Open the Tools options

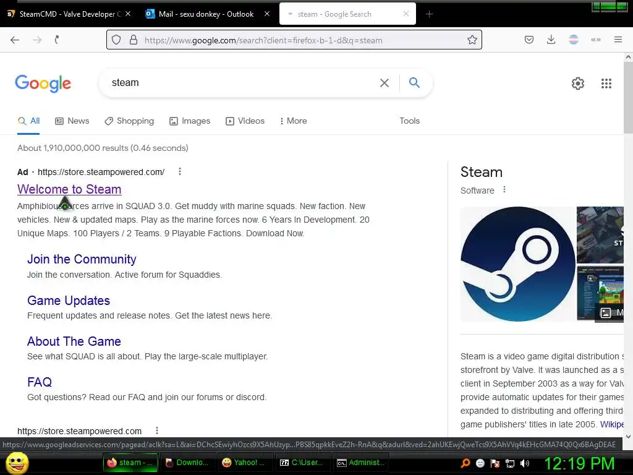point(409,121)
